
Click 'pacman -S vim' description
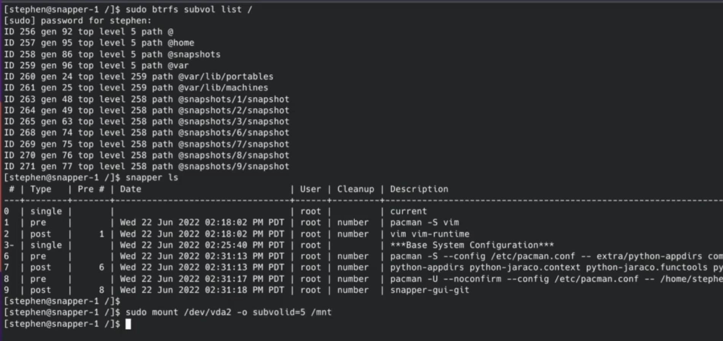pos(424,222)
